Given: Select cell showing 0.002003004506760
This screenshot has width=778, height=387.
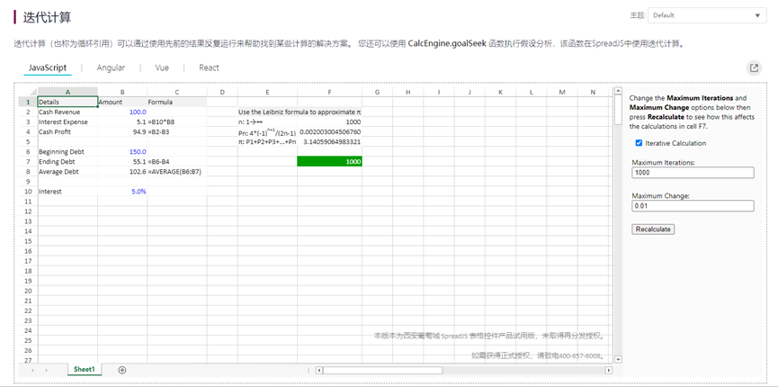Looking at the screenshot, I should [329, 131].
